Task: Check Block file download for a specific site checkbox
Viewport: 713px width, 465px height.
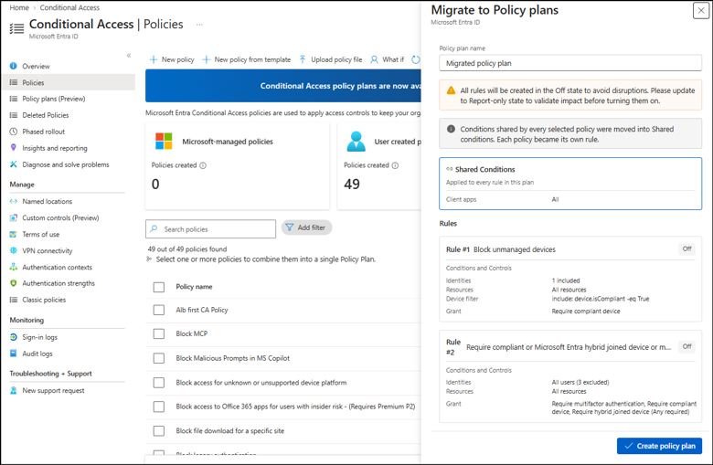Action: pos(159,431)
